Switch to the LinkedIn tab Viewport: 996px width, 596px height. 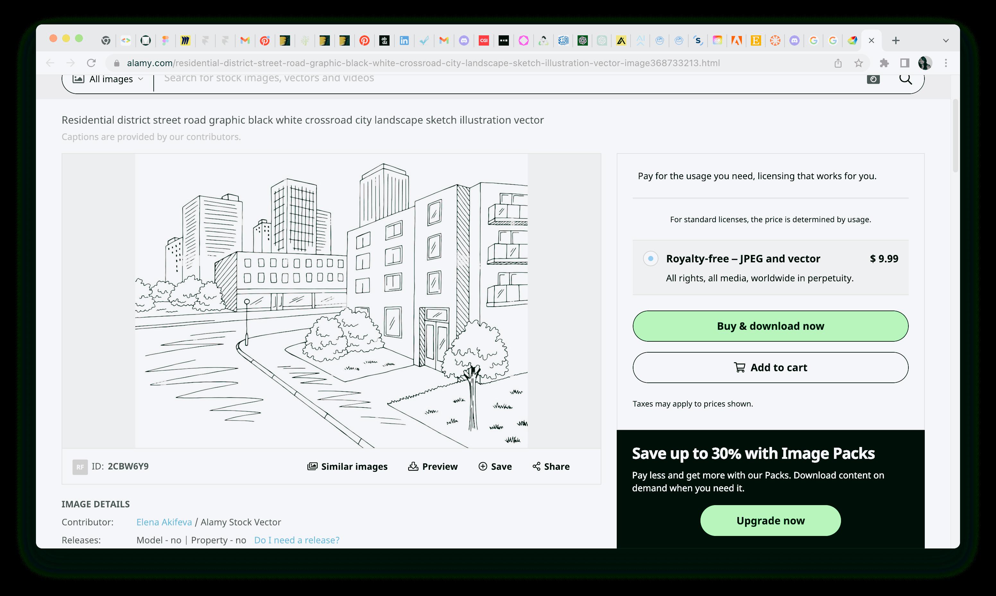click(x=404, y=40)
